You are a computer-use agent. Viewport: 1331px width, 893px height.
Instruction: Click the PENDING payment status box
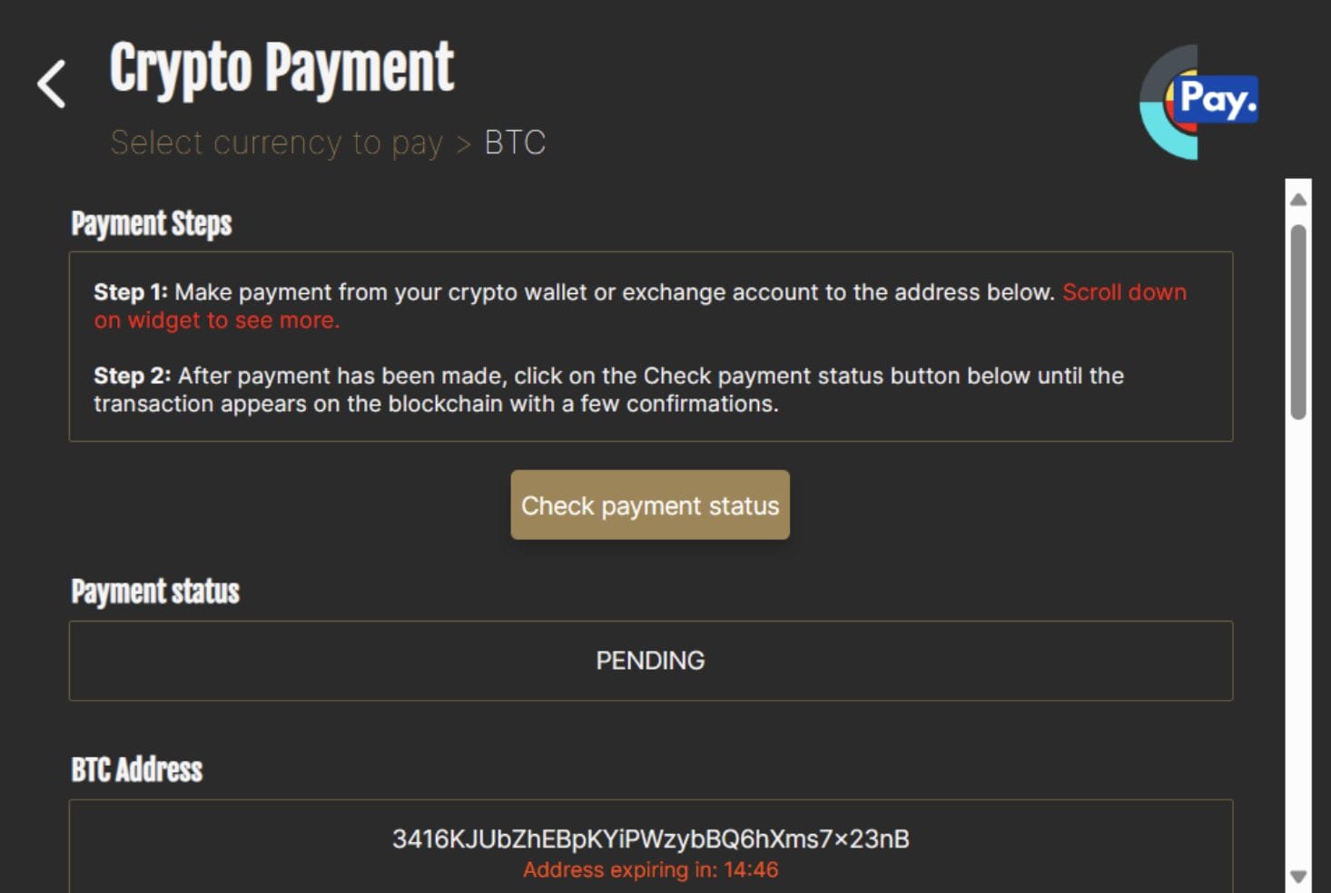650,661
